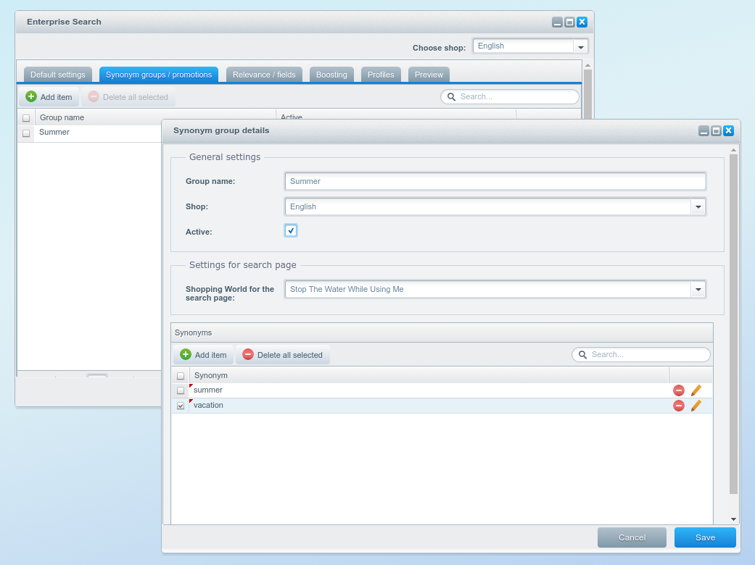
Task: Cancel the synonym group dialog
Action: [632, 537]
